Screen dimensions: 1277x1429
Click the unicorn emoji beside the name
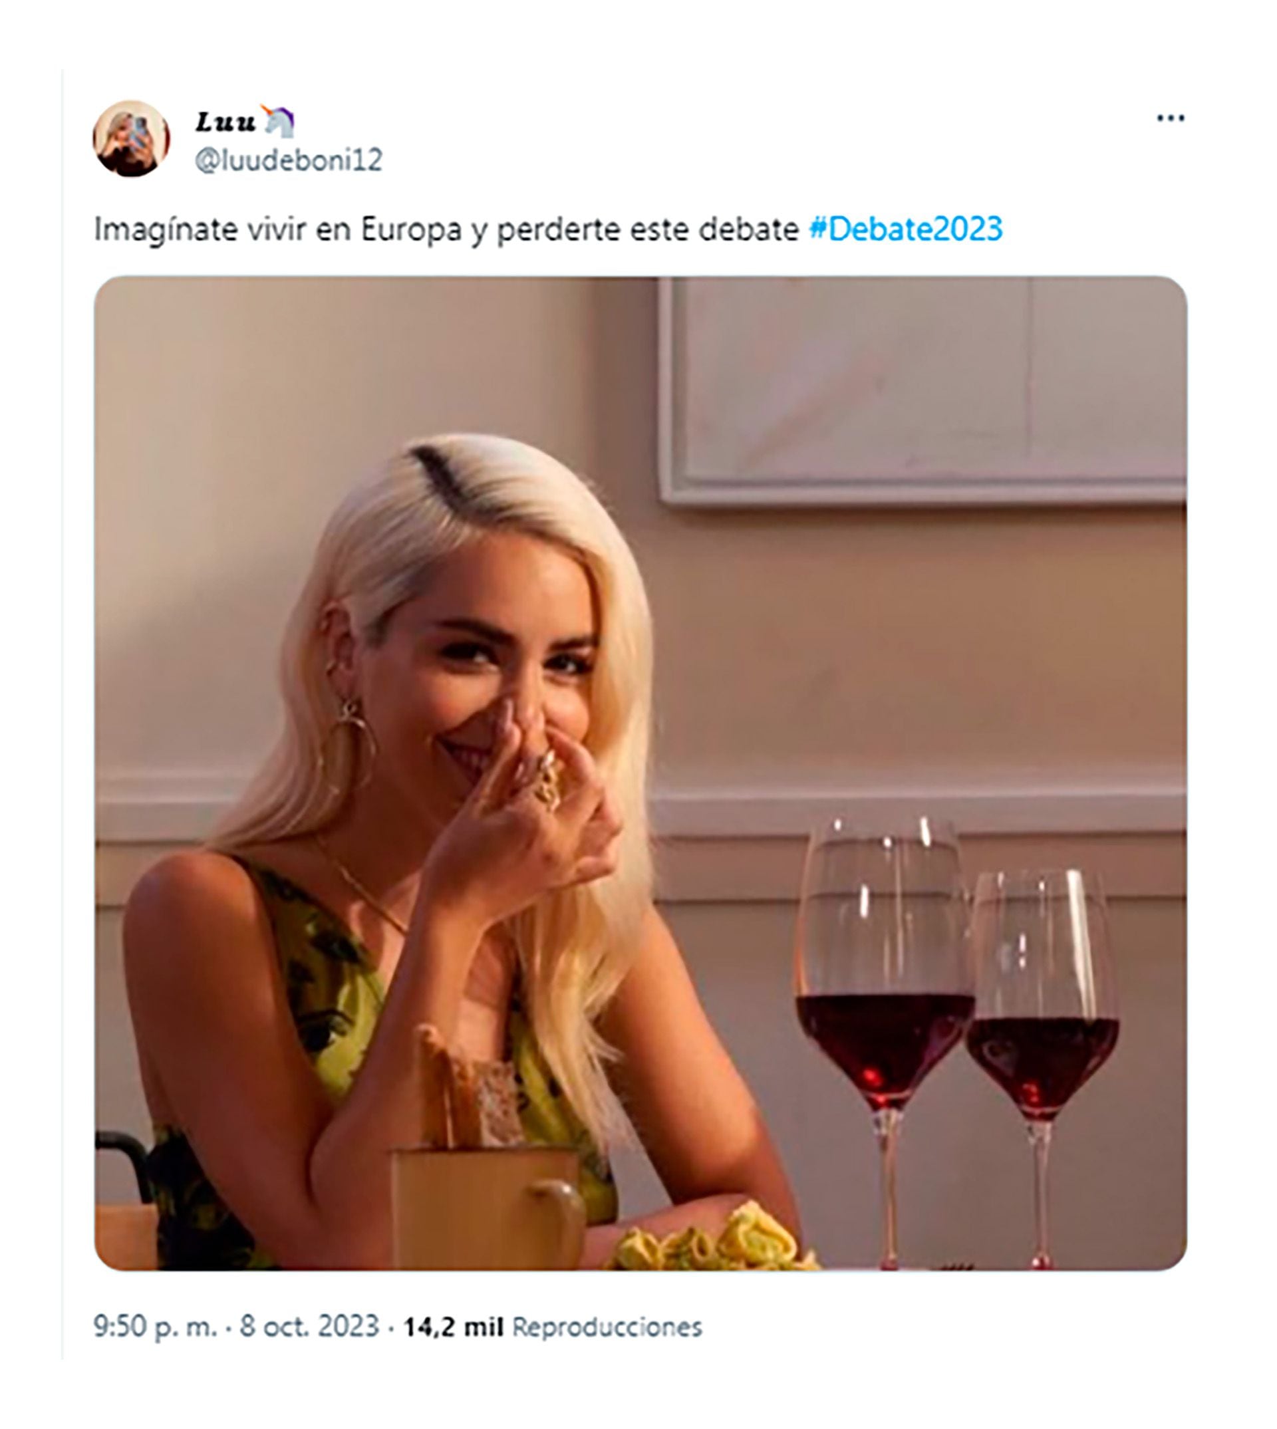tap(279, 122)
